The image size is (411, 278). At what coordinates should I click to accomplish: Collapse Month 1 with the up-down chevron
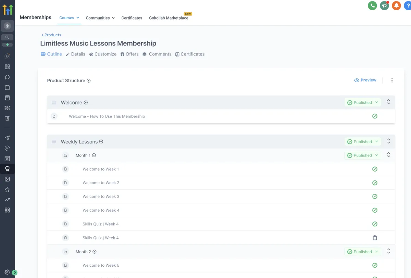(388, 155)
